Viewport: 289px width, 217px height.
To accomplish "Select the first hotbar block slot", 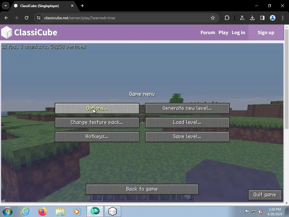I will (97, 198).
